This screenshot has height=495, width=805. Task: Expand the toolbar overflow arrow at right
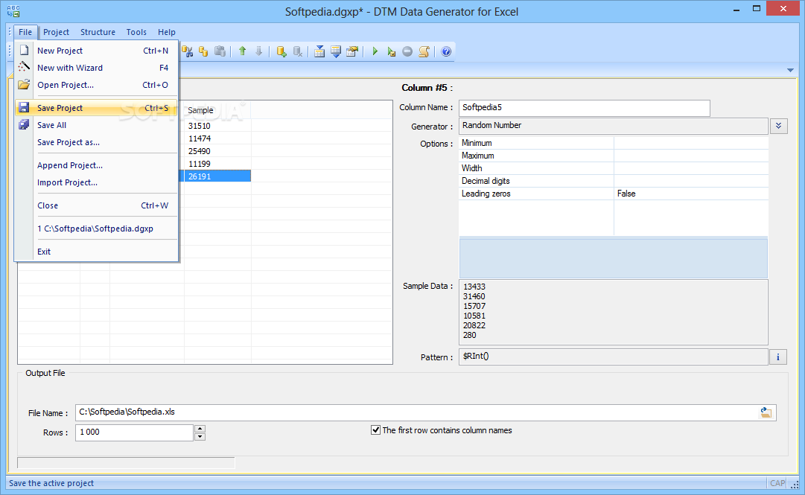point(790,70)
